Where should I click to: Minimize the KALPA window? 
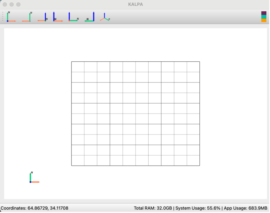[12, 5]
